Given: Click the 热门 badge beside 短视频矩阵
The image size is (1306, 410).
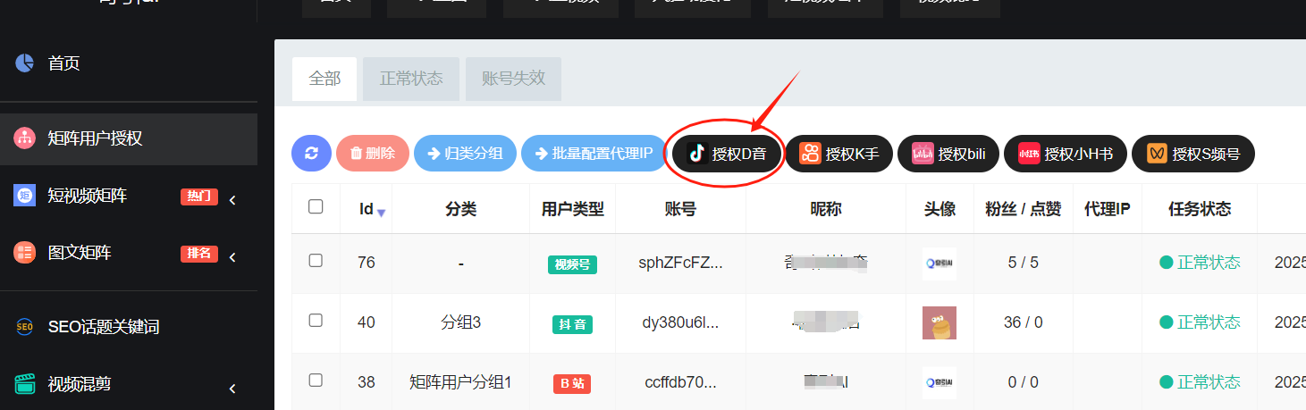Looking at the screenshot, I should (x=199, y=197).
